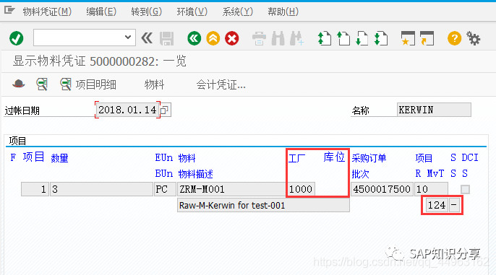Open Customize Local Layout gear icon

coord(474,38)
